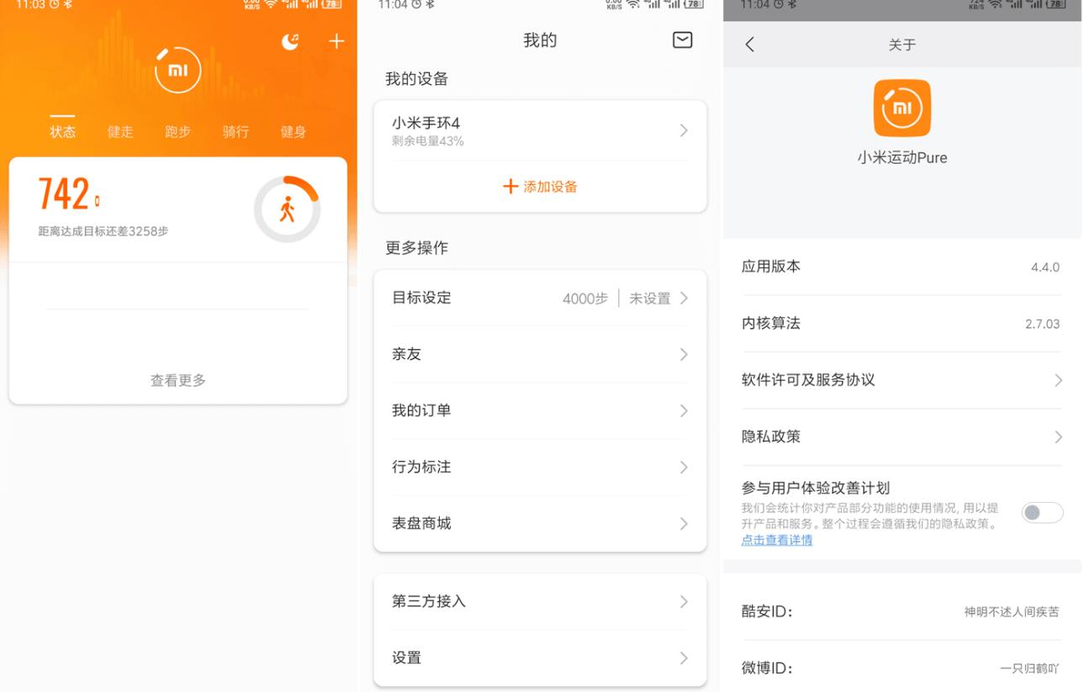
Task: Tap 查看更多 on the step card
Action: [178, 381]
